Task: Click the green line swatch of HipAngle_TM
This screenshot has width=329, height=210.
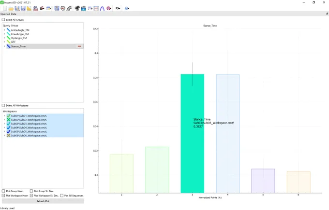Action: coord(8,38)
